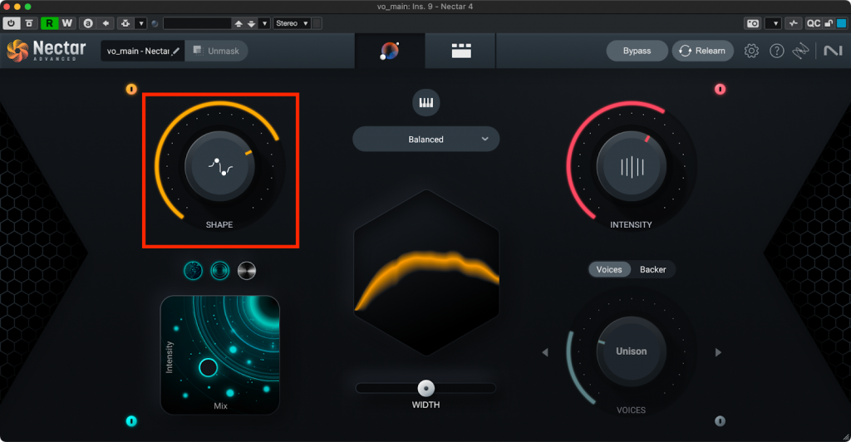Select the Voices tab

[609, 269]
